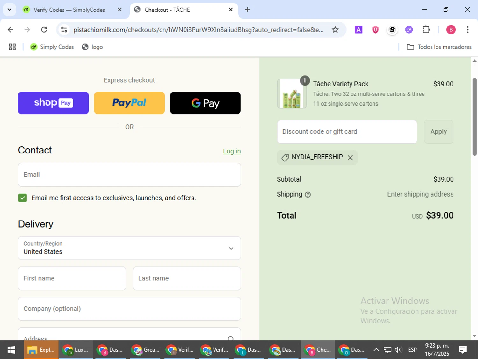Viewport: 478px width, 359px height.
Task: Expand the Country/Region dropdown
Action: (x=129, y=248)
